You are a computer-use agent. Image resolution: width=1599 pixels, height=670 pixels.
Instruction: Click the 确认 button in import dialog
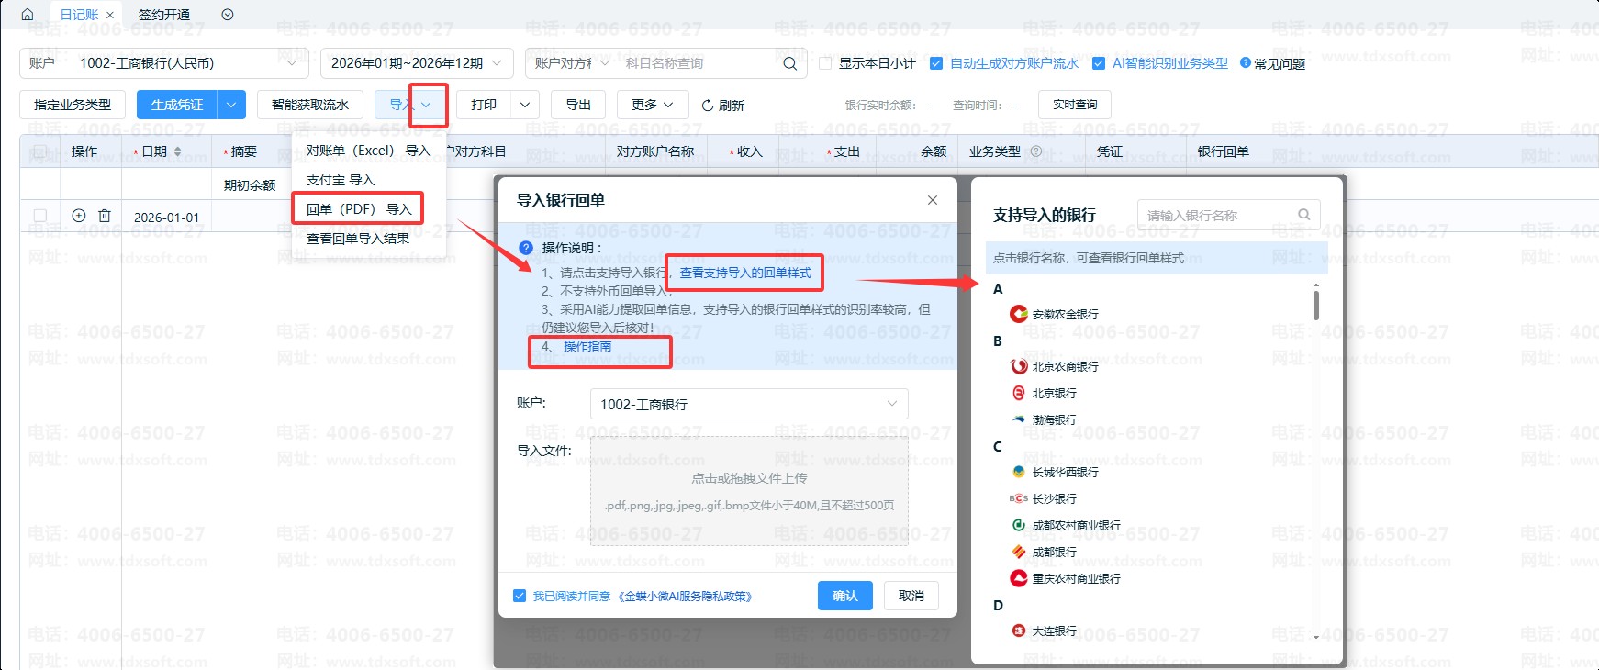point(844,596)
